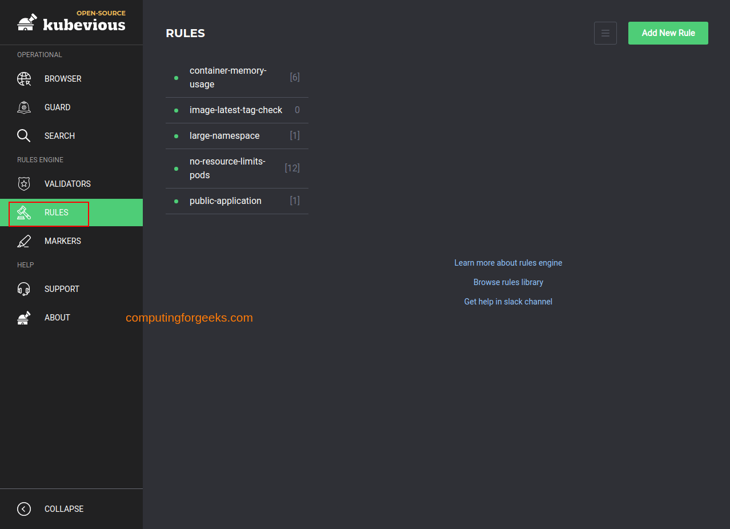The image size is (730, 529).
Task: Open Markers via the highlighter icon
Action: click(24, 241)
